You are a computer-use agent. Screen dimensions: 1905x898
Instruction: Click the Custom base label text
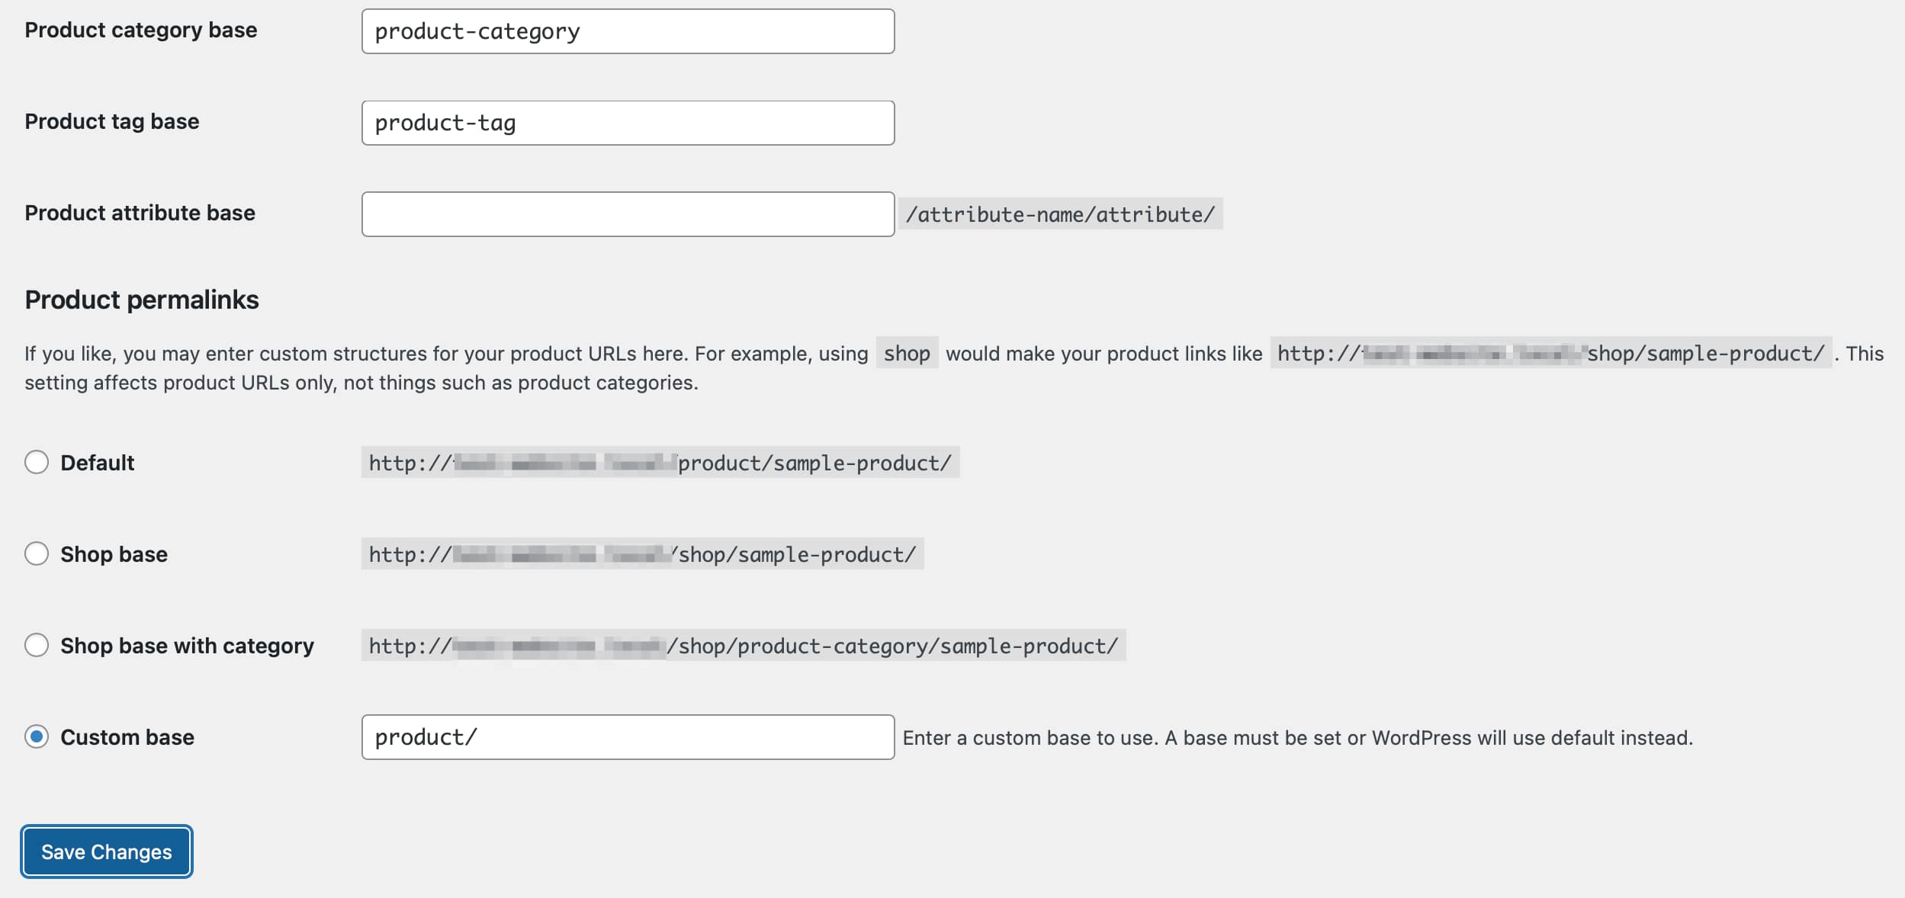tap(127, 736)
